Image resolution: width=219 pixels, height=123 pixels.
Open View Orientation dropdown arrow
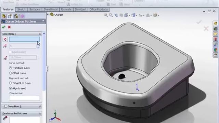[x=129, y=15]
